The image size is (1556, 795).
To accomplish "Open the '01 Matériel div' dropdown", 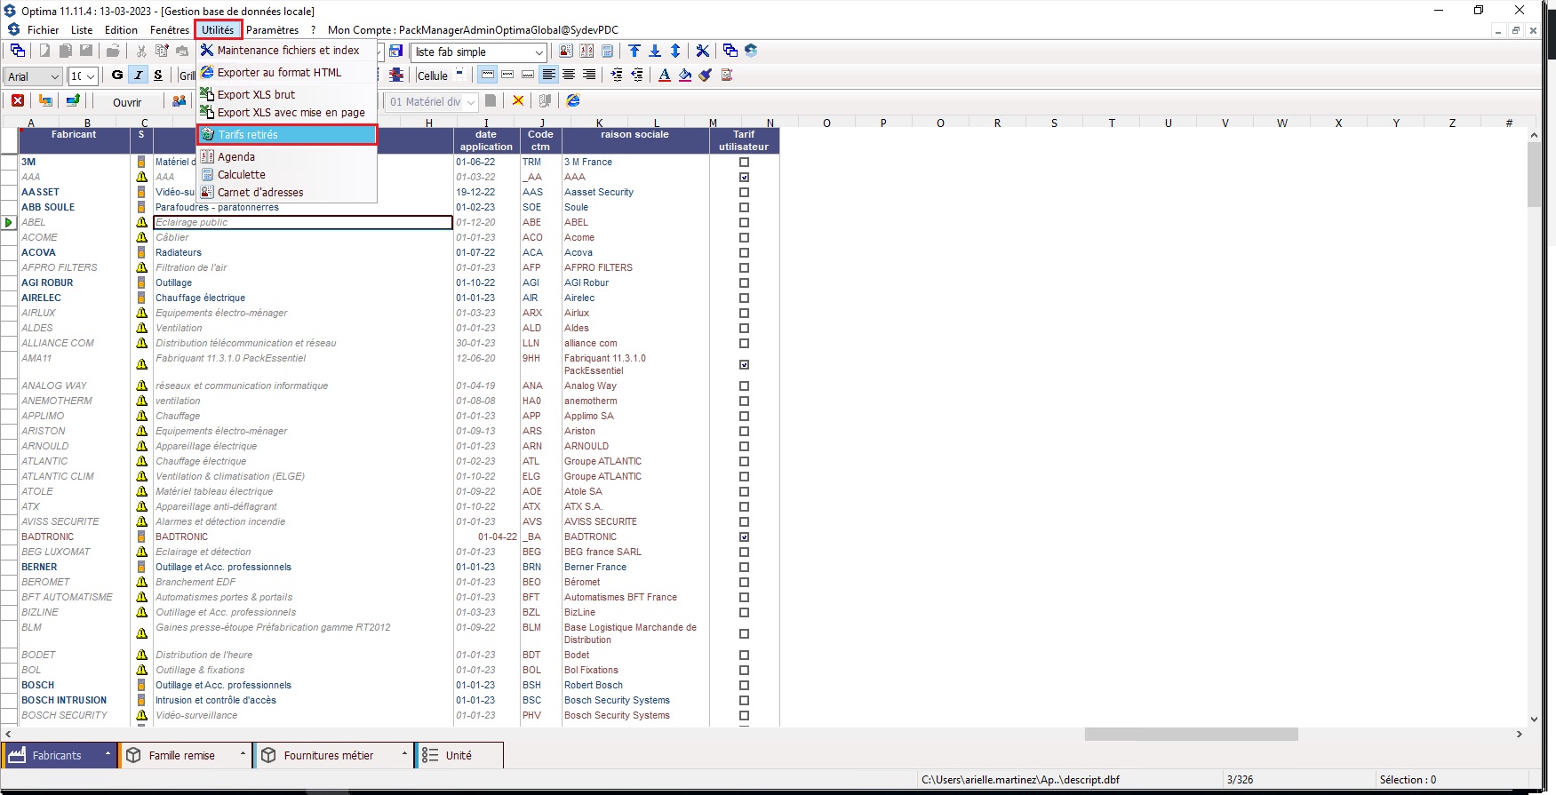I will coord(471,102).
